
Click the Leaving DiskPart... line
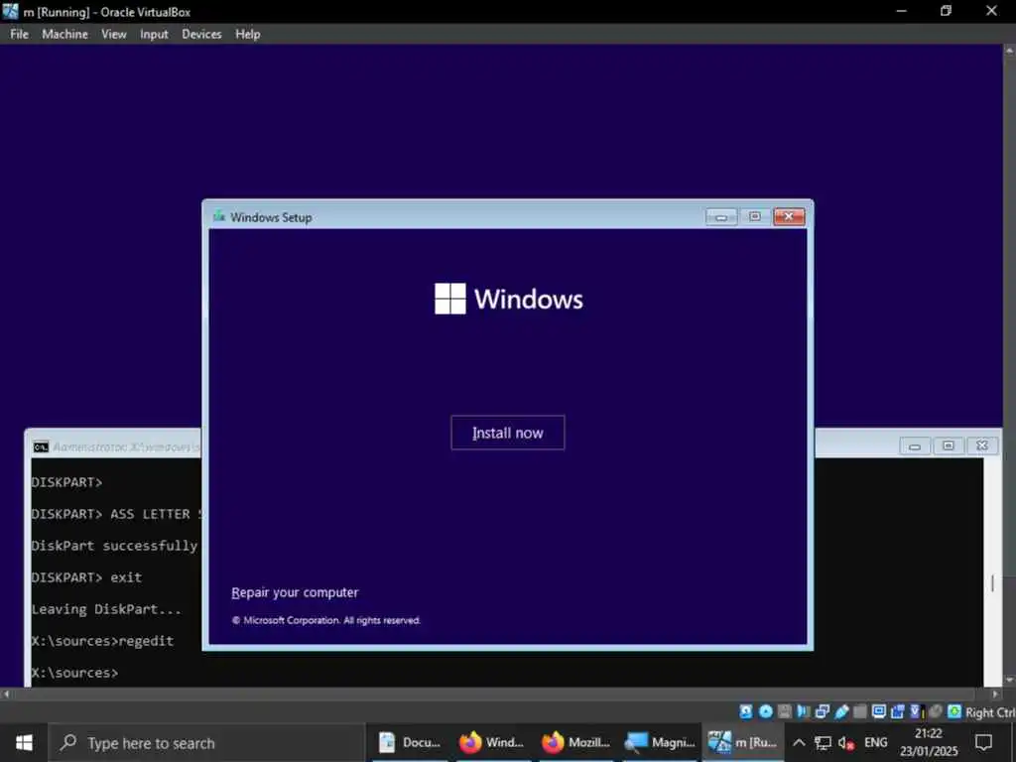[x=106, y=609]
